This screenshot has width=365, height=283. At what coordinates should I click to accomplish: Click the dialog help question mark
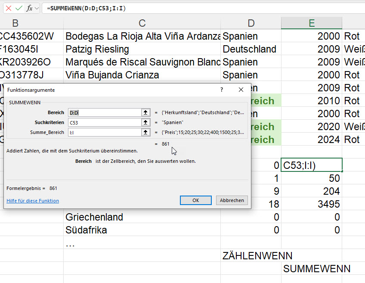pyautogui.click(x=222, y=90)
